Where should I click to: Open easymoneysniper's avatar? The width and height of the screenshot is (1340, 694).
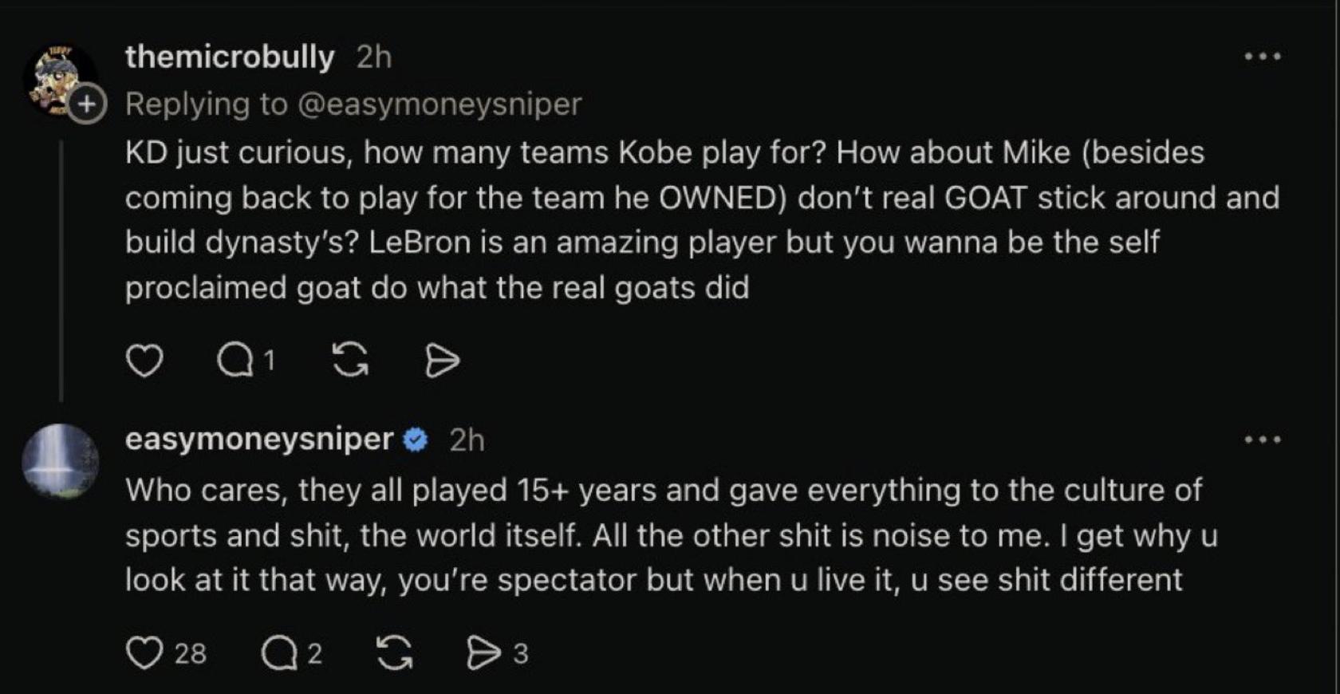[60, 462]
